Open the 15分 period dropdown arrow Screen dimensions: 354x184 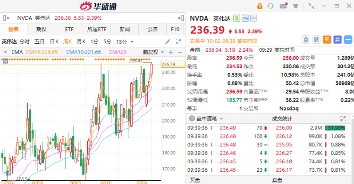coord(132,42)
